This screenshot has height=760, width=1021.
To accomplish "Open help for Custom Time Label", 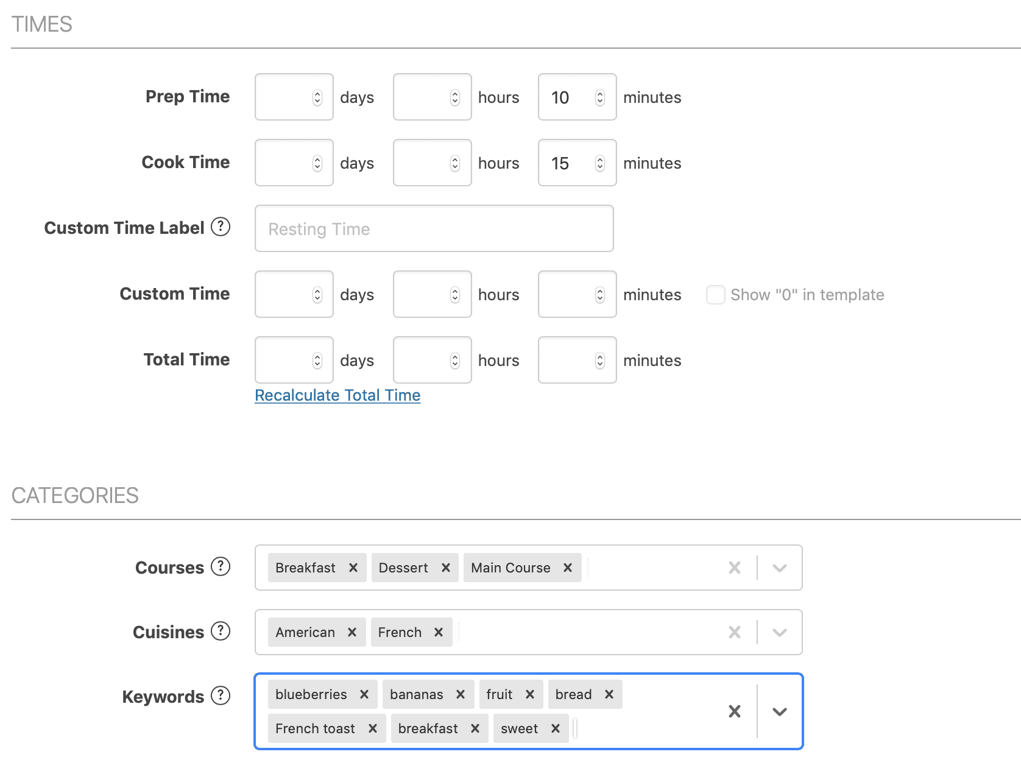I will [x=221, y=227].
